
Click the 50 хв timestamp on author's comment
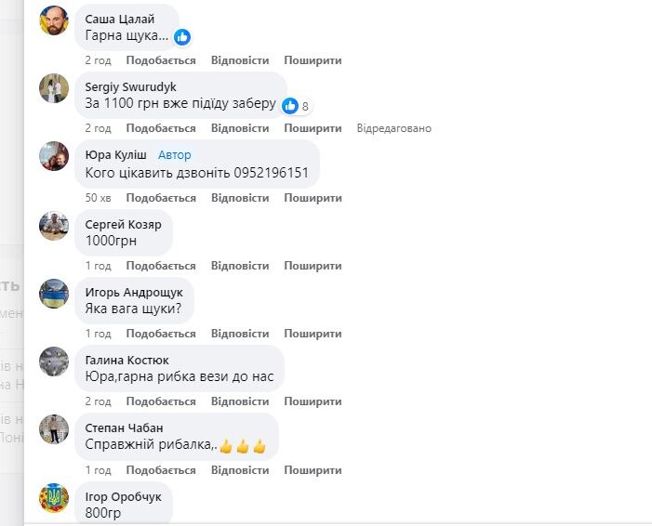(98, 198)
